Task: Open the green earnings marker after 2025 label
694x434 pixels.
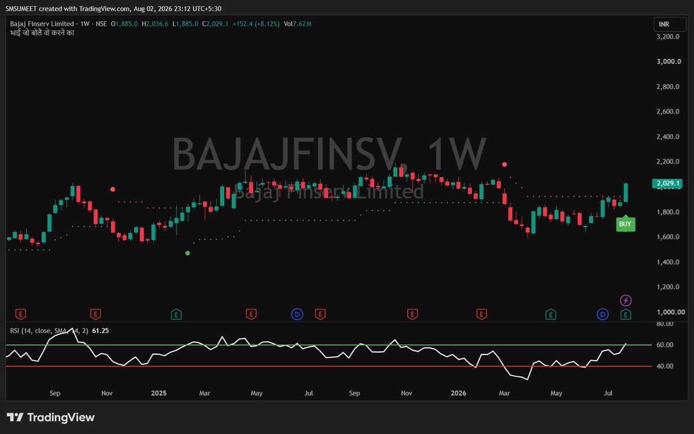Action: click(x=176, y=315)
